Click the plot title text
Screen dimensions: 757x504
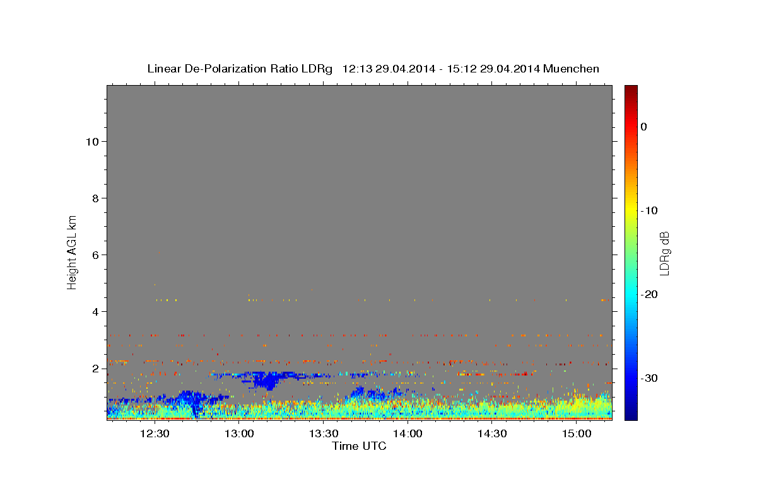[373, 69]
